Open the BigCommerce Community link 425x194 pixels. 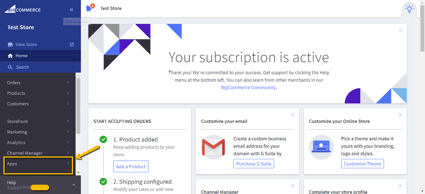pos(248,88)
